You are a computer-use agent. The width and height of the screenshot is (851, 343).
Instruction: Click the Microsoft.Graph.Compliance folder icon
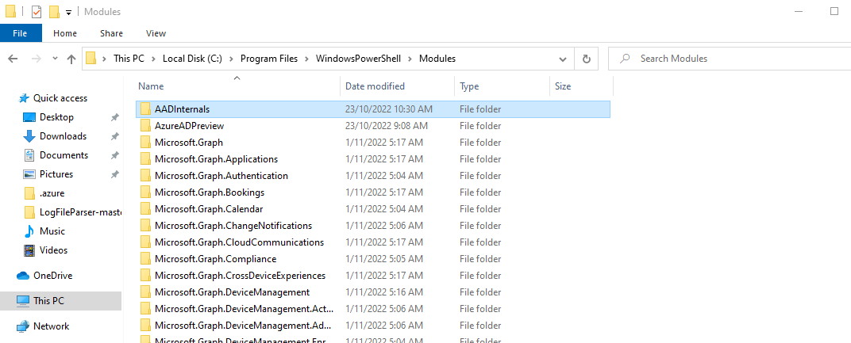tap(145, 259)
